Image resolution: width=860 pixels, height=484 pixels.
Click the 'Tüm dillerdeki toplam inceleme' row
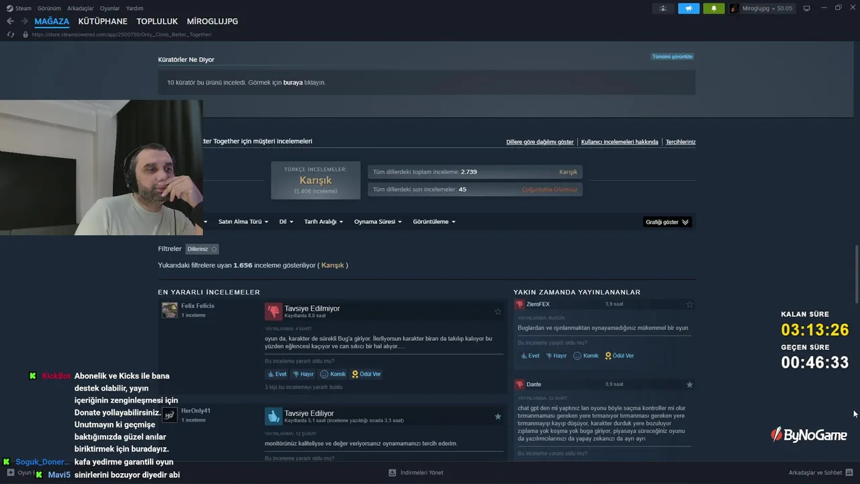(474, 172)
